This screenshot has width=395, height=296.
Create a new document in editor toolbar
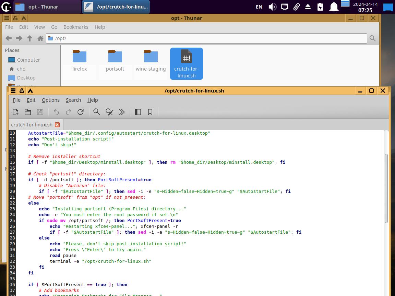[15, 112]
